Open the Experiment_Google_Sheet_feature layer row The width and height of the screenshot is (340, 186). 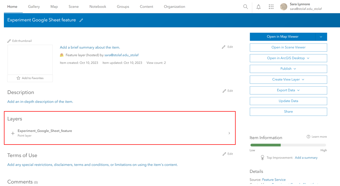(x=120, y=133)
